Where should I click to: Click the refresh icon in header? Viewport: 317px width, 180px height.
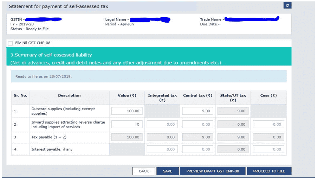point(287,6)
